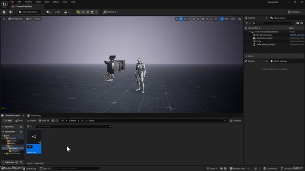
Task: Switch to the Details tab
Action: point(251,61)
